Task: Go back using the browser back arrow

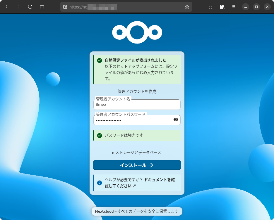Action: click(x=6, y=6)
